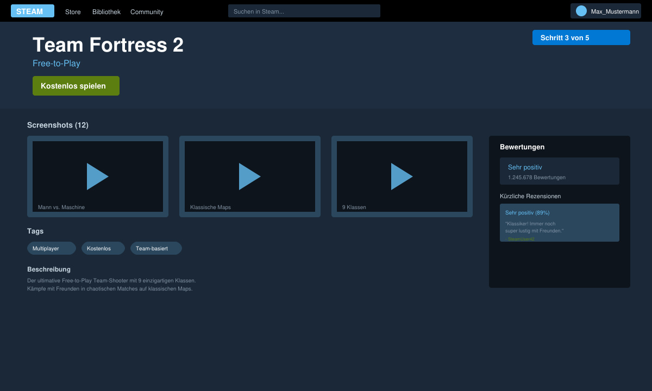
Task: Focus the 'Suchen in Steam...' search field
Action: point(304,11)
